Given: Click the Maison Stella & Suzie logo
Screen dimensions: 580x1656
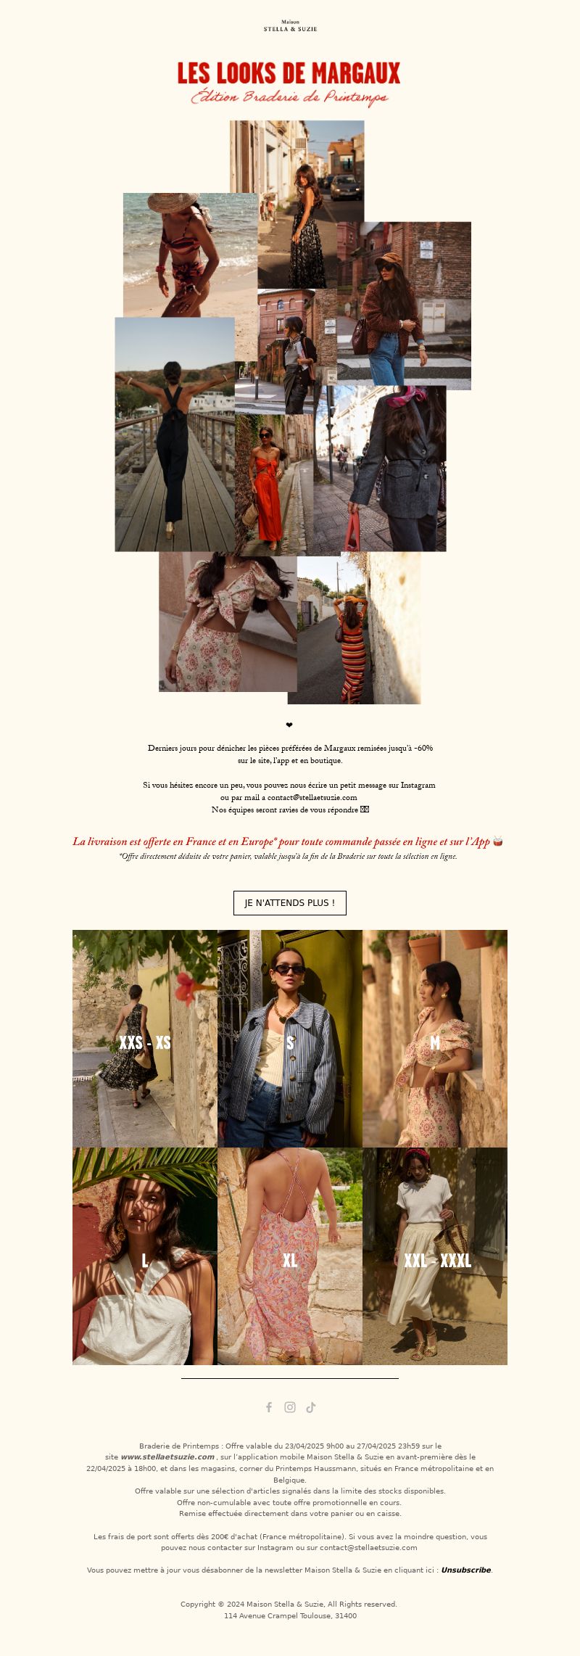Looking at the screenshot, I should tap(290, 25).
